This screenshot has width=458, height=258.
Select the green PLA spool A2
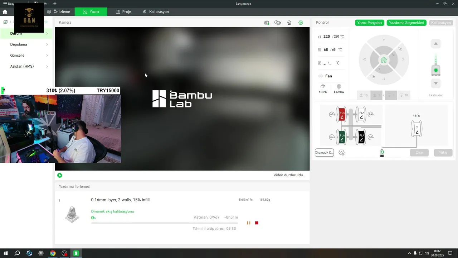pyautogui.click(x=342, y=137)
